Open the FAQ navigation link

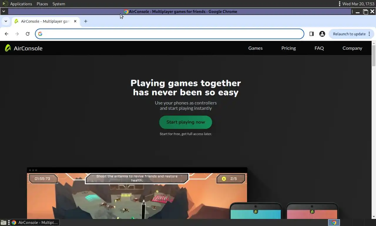pos(319,48)
